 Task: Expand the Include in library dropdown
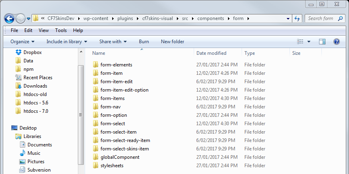point(67,42)
